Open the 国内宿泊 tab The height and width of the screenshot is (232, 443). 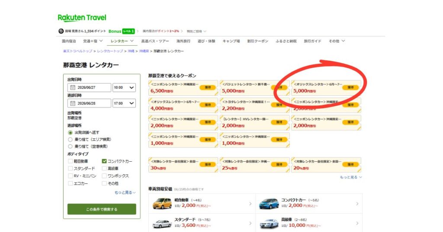click(x=69, y=41)
